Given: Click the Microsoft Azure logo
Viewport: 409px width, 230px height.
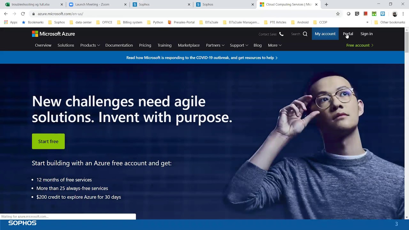Looking at the screenshot, I should (x=53, y=34).
